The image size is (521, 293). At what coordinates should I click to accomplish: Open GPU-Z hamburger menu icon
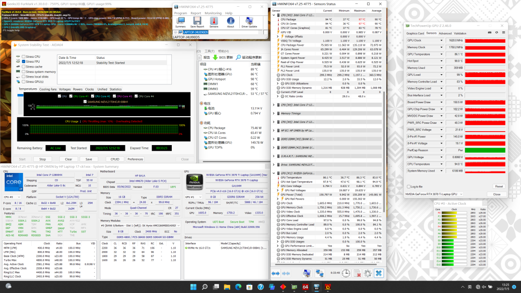(503, 33)
